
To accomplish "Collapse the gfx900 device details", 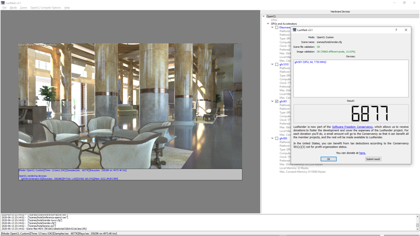I will click(273, 139).
